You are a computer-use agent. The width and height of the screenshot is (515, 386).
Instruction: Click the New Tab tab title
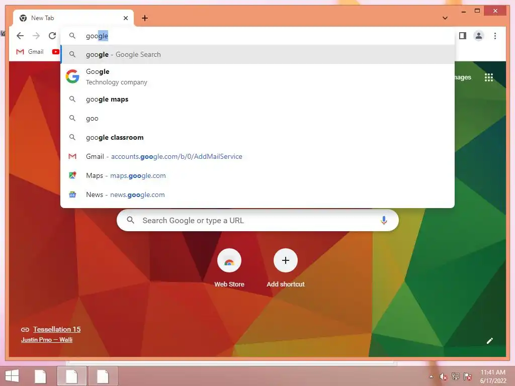pos(43,18)
